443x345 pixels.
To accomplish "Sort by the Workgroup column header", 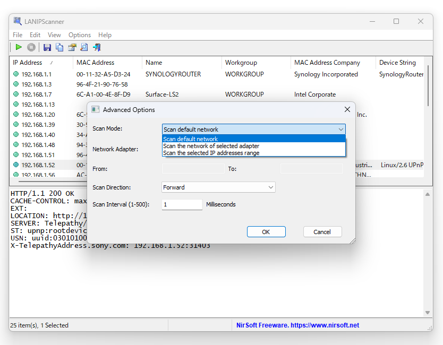I will click(x=256, y=63).
